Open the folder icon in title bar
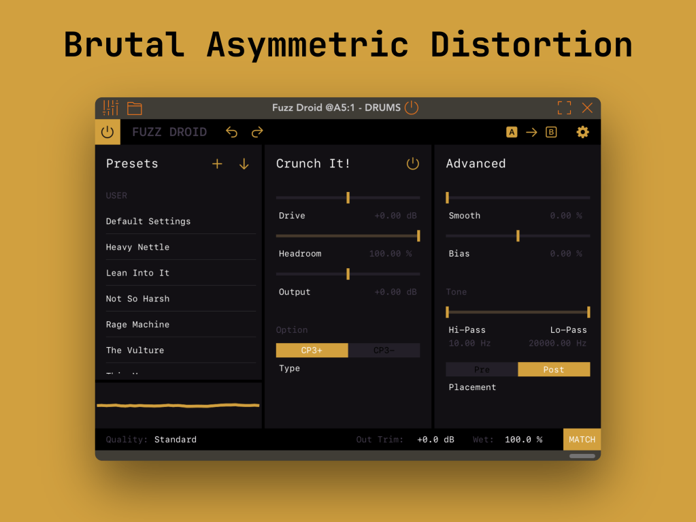The width and height of the screenshot is (696, 522). 135,108
